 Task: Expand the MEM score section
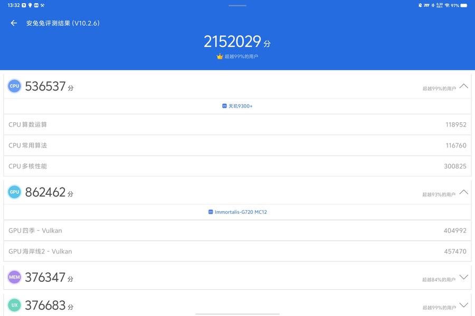(x=463, y=277)
